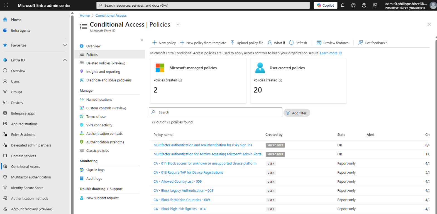The height and width of the screenshot is (214, 437).
Task: Open the notifications bell icon
Action: pyautogui.click(x=343, y=5)
